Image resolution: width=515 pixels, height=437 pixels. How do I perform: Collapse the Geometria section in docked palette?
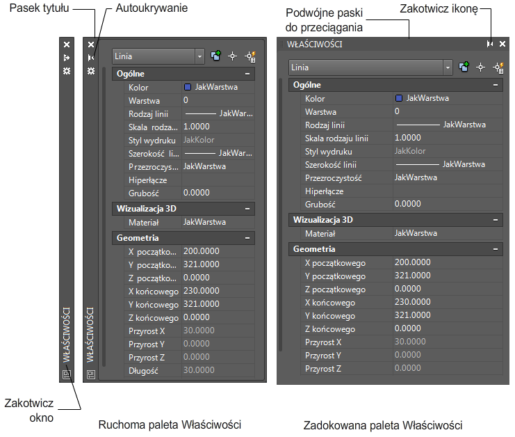point(496,249)
